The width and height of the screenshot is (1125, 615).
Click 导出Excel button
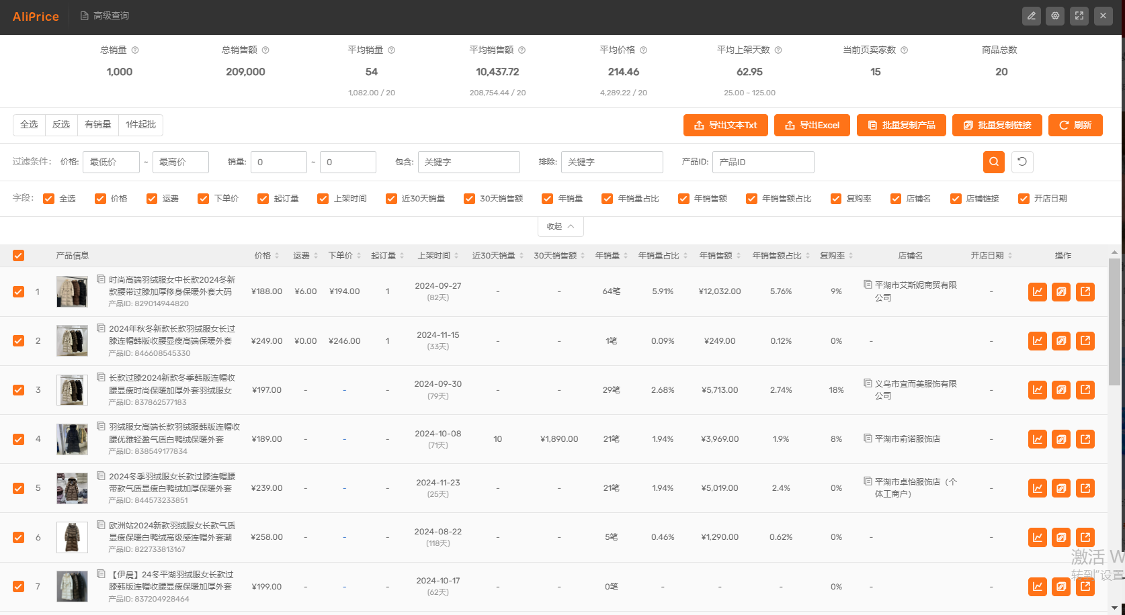click(812, 125)
